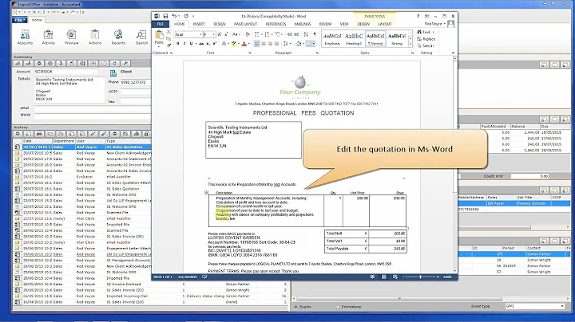The height and width of the screenshot is (322, 575).
Task: Click Read Mode view icon in Word status bar
Action: 373,277
